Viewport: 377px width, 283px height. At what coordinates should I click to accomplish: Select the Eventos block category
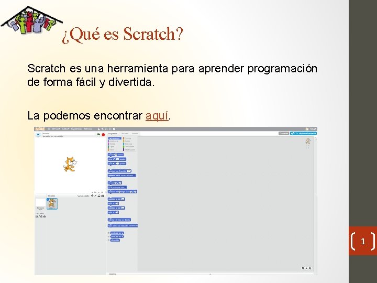point(128,138)
